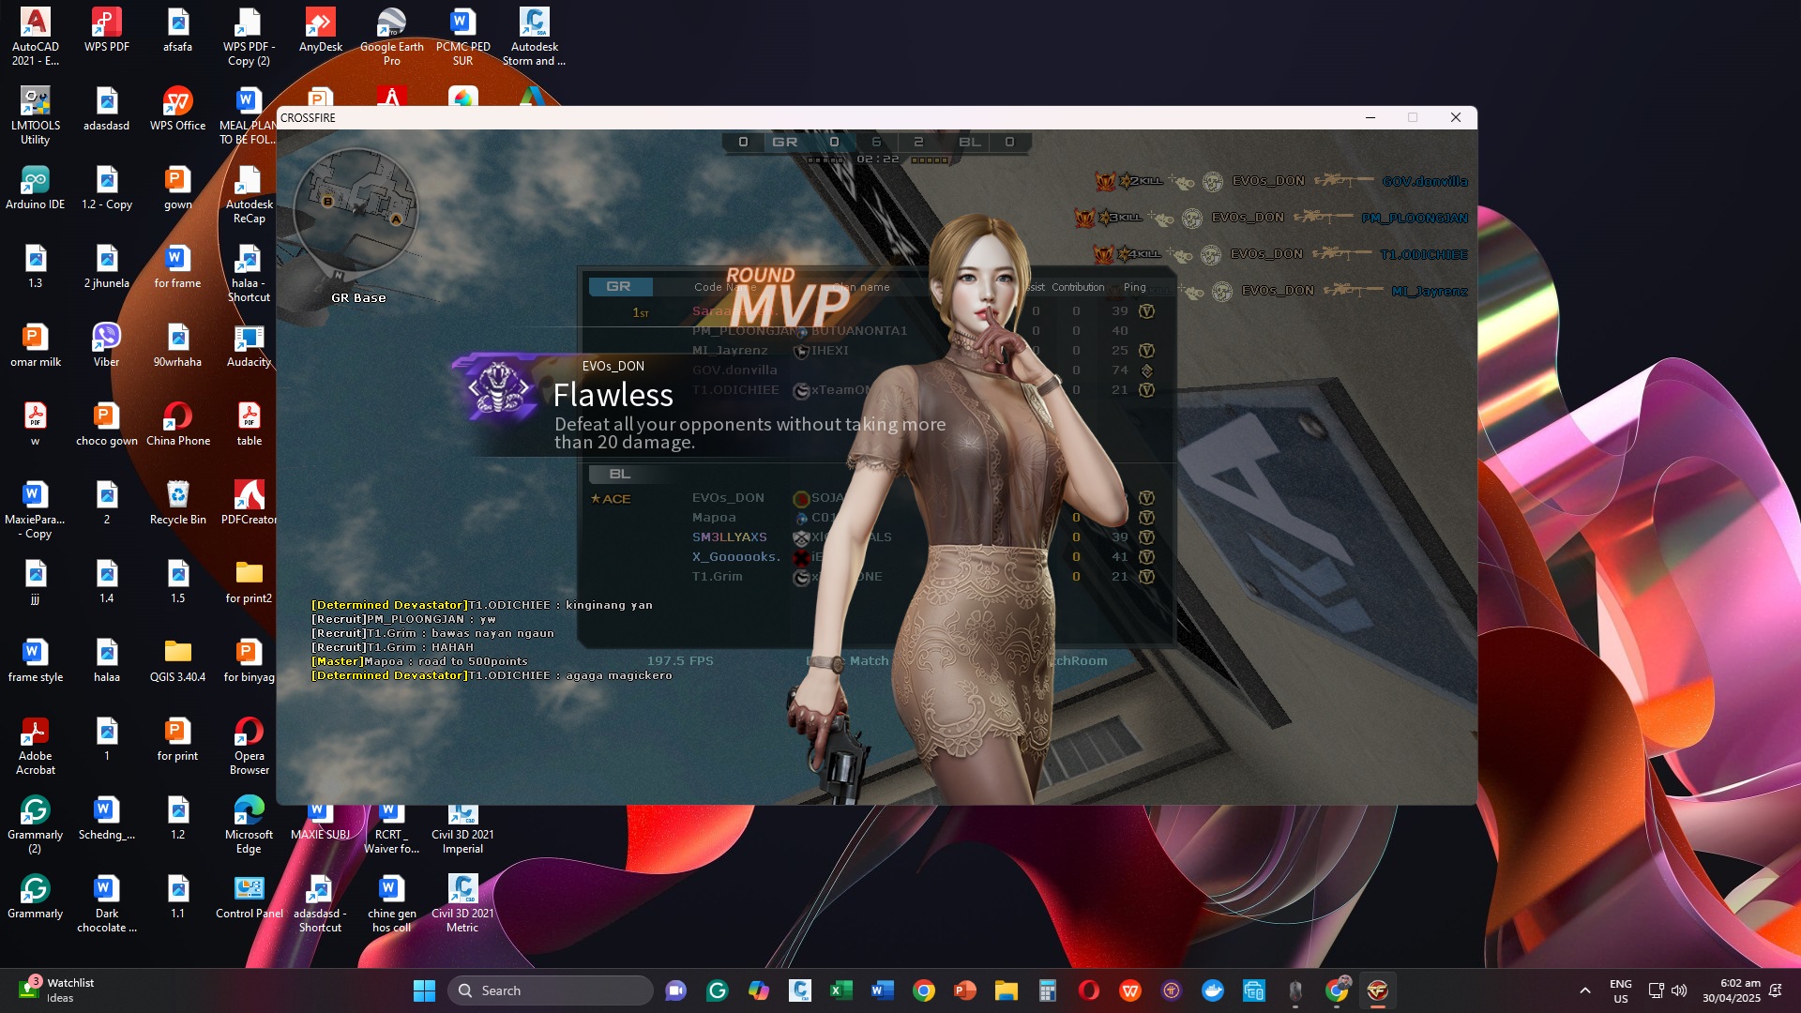This screenshot has width=1801, height=1013.
Task: Minimize the CROSSFIRE window
Action: (x=1370, y=117)
